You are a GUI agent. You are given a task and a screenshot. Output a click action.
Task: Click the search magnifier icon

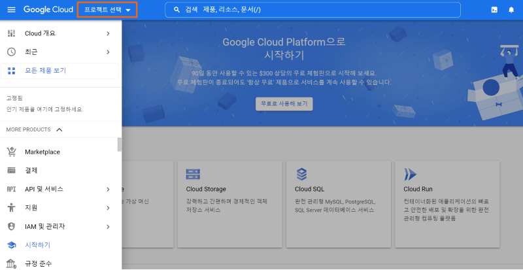click(177, 10)
